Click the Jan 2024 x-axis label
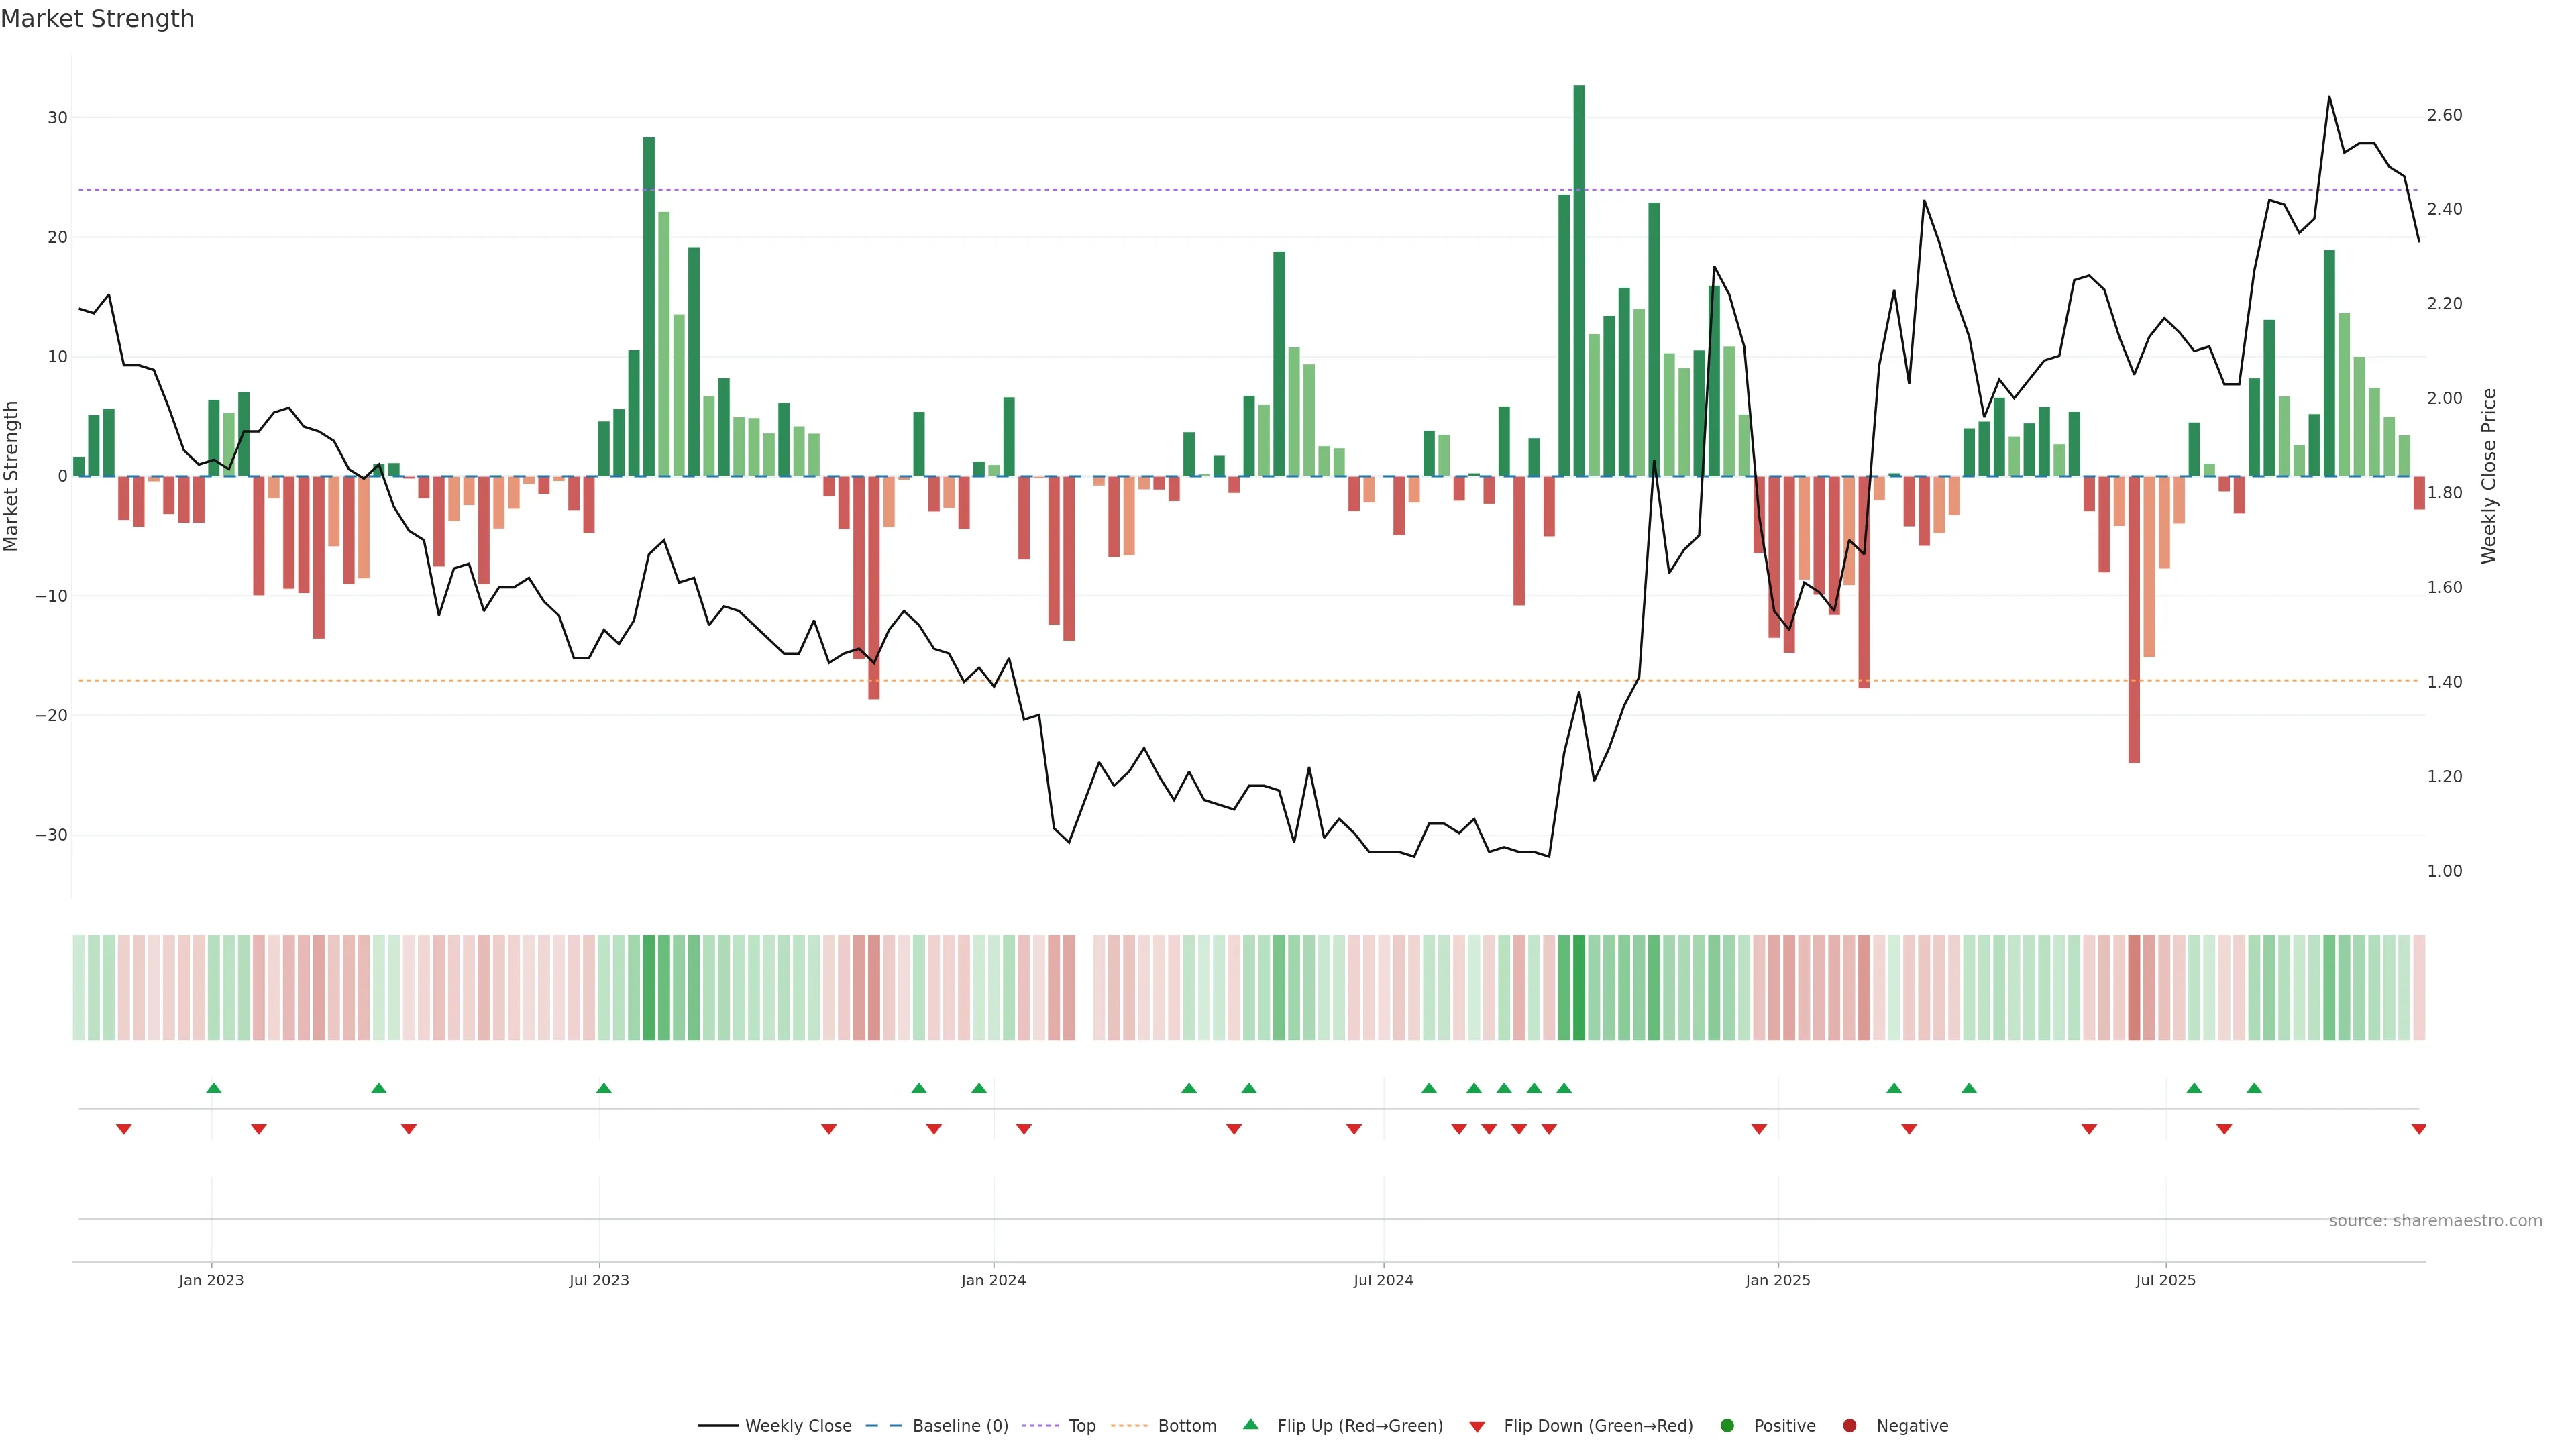 coord(993,1280)
